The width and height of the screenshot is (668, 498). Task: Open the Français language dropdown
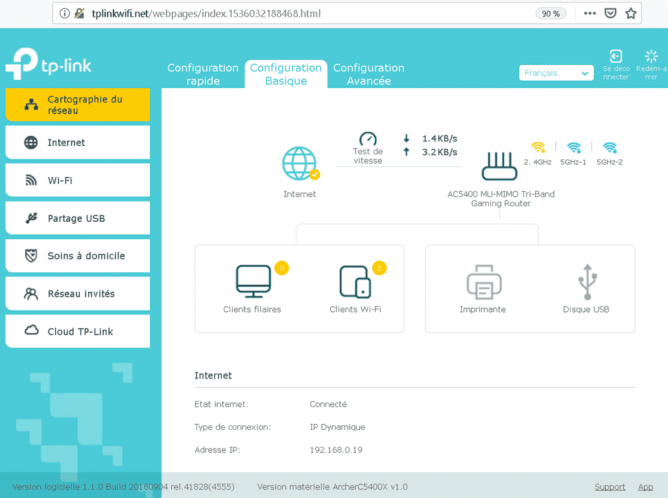point(556,73)
